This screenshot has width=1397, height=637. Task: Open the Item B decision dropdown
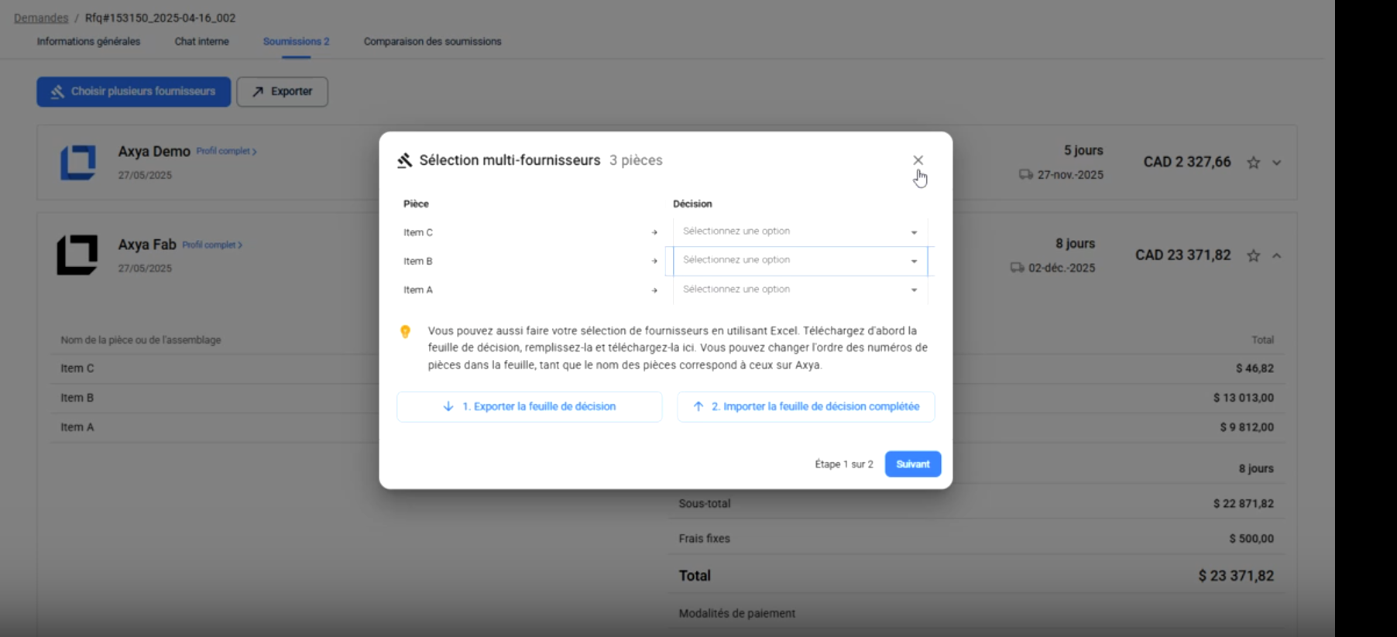[x=799, y=261]
